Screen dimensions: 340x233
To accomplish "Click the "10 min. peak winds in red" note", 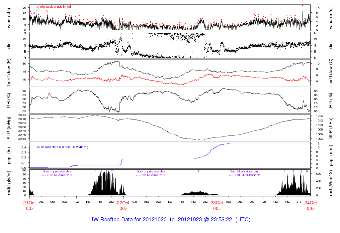I will coord(53,6).
